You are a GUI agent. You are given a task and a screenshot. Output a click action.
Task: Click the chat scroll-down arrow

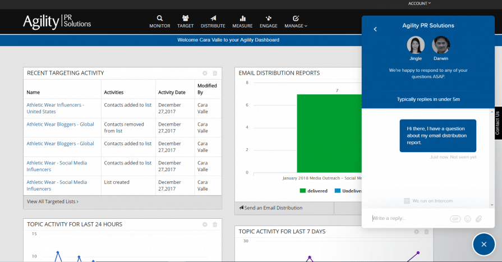tap(492, 205)
